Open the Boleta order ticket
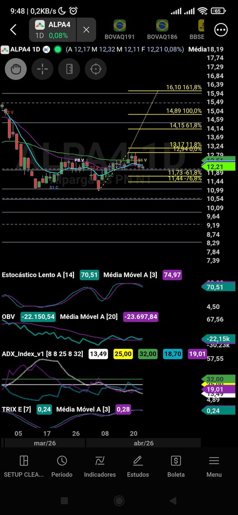Screen dimensions: 238x515 point(176,466)
